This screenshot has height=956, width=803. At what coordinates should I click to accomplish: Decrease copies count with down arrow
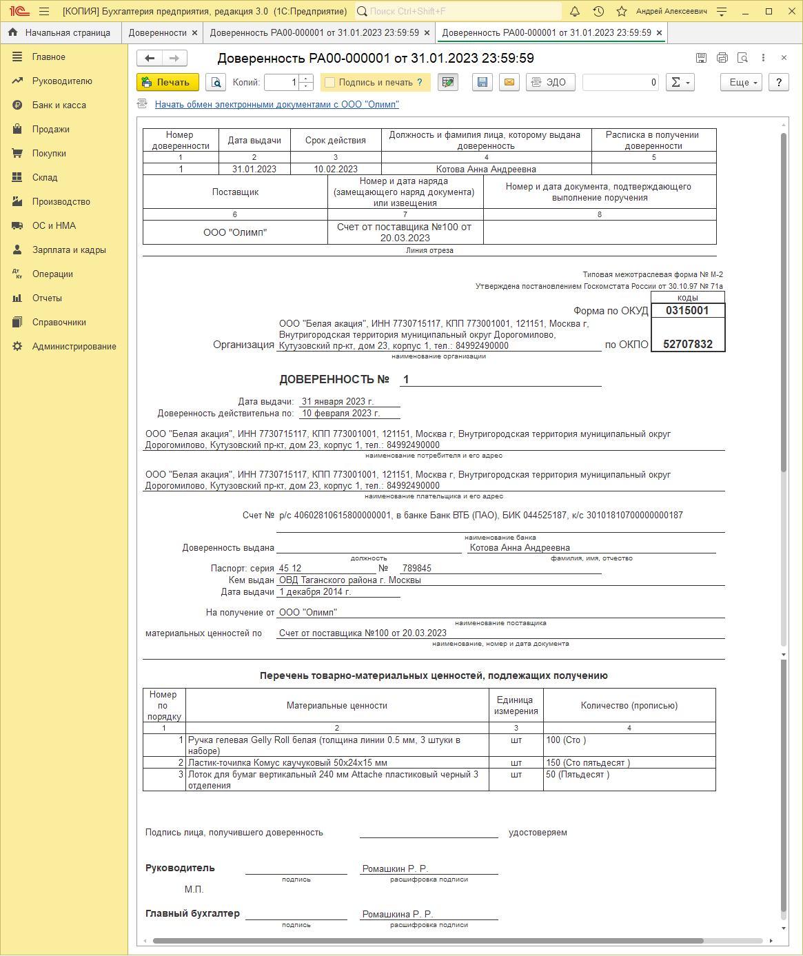point(307,87)
